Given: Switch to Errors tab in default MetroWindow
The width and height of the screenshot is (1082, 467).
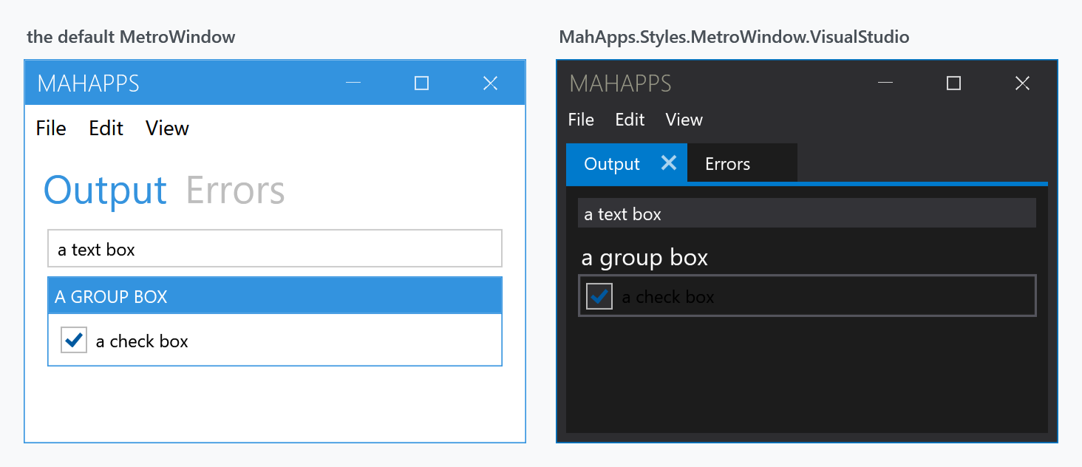Looking at the screenshot, I should (x=236, y=191).
